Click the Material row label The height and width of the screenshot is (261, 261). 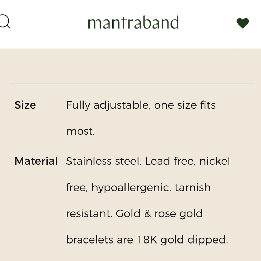click(x=37, y=161)
